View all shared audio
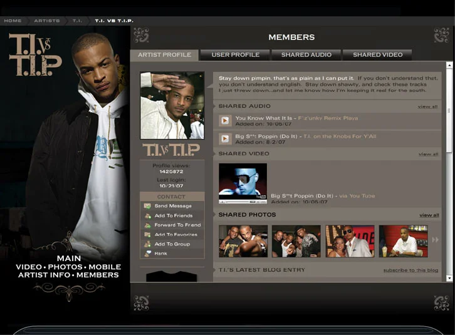Viewport: 455px width, 335px height. 427,106
